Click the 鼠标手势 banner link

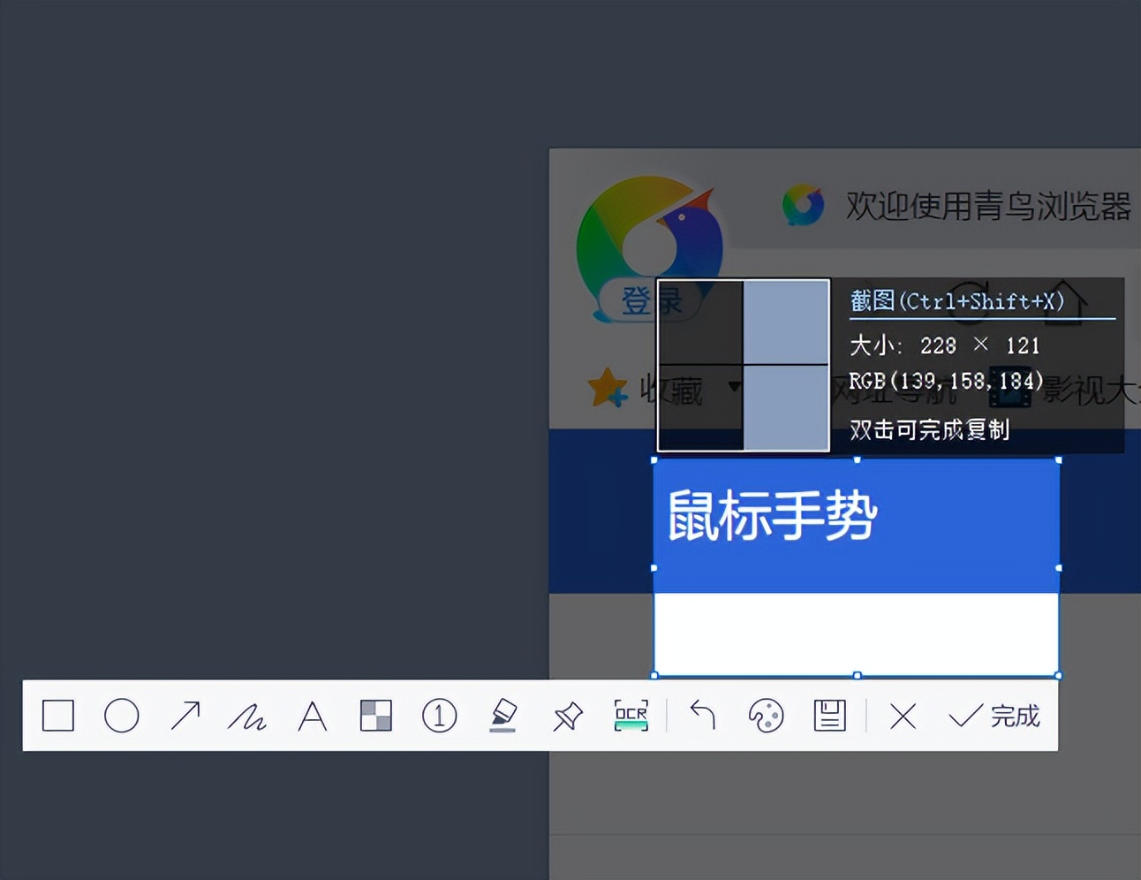click(x=773, y=515)
